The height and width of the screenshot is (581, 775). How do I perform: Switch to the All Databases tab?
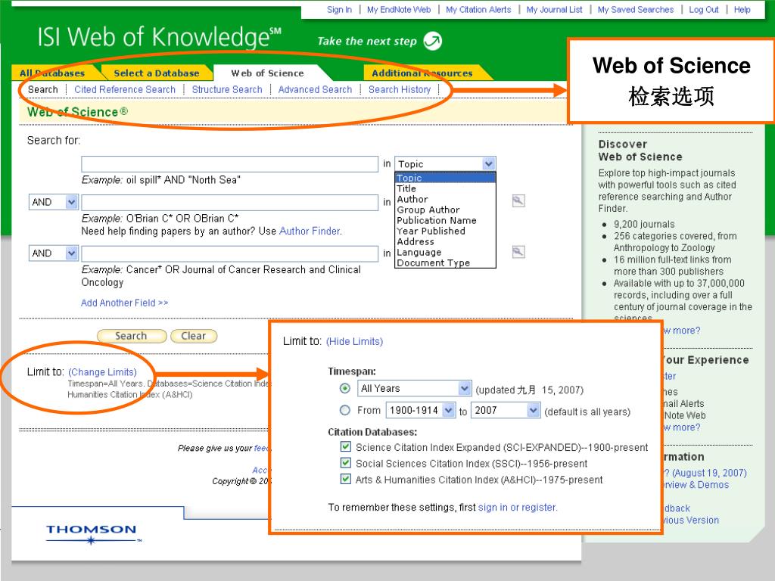pos(52,73)
